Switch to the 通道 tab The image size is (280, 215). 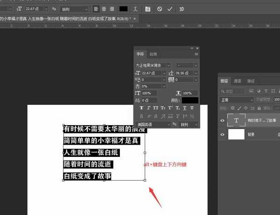click(238, 81)
